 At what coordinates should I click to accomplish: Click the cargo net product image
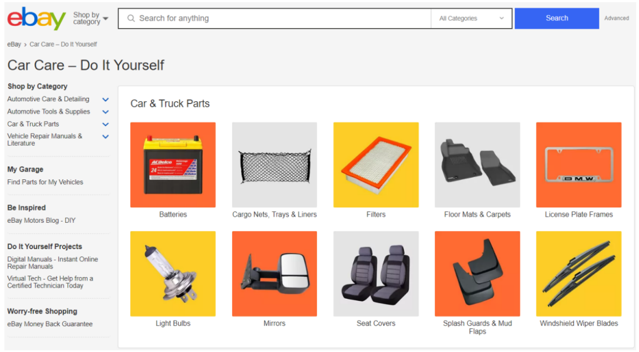[x=274, y=164]
